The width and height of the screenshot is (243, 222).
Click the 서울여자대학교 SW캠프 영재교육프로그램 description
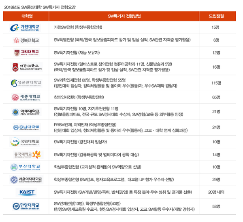114,180
